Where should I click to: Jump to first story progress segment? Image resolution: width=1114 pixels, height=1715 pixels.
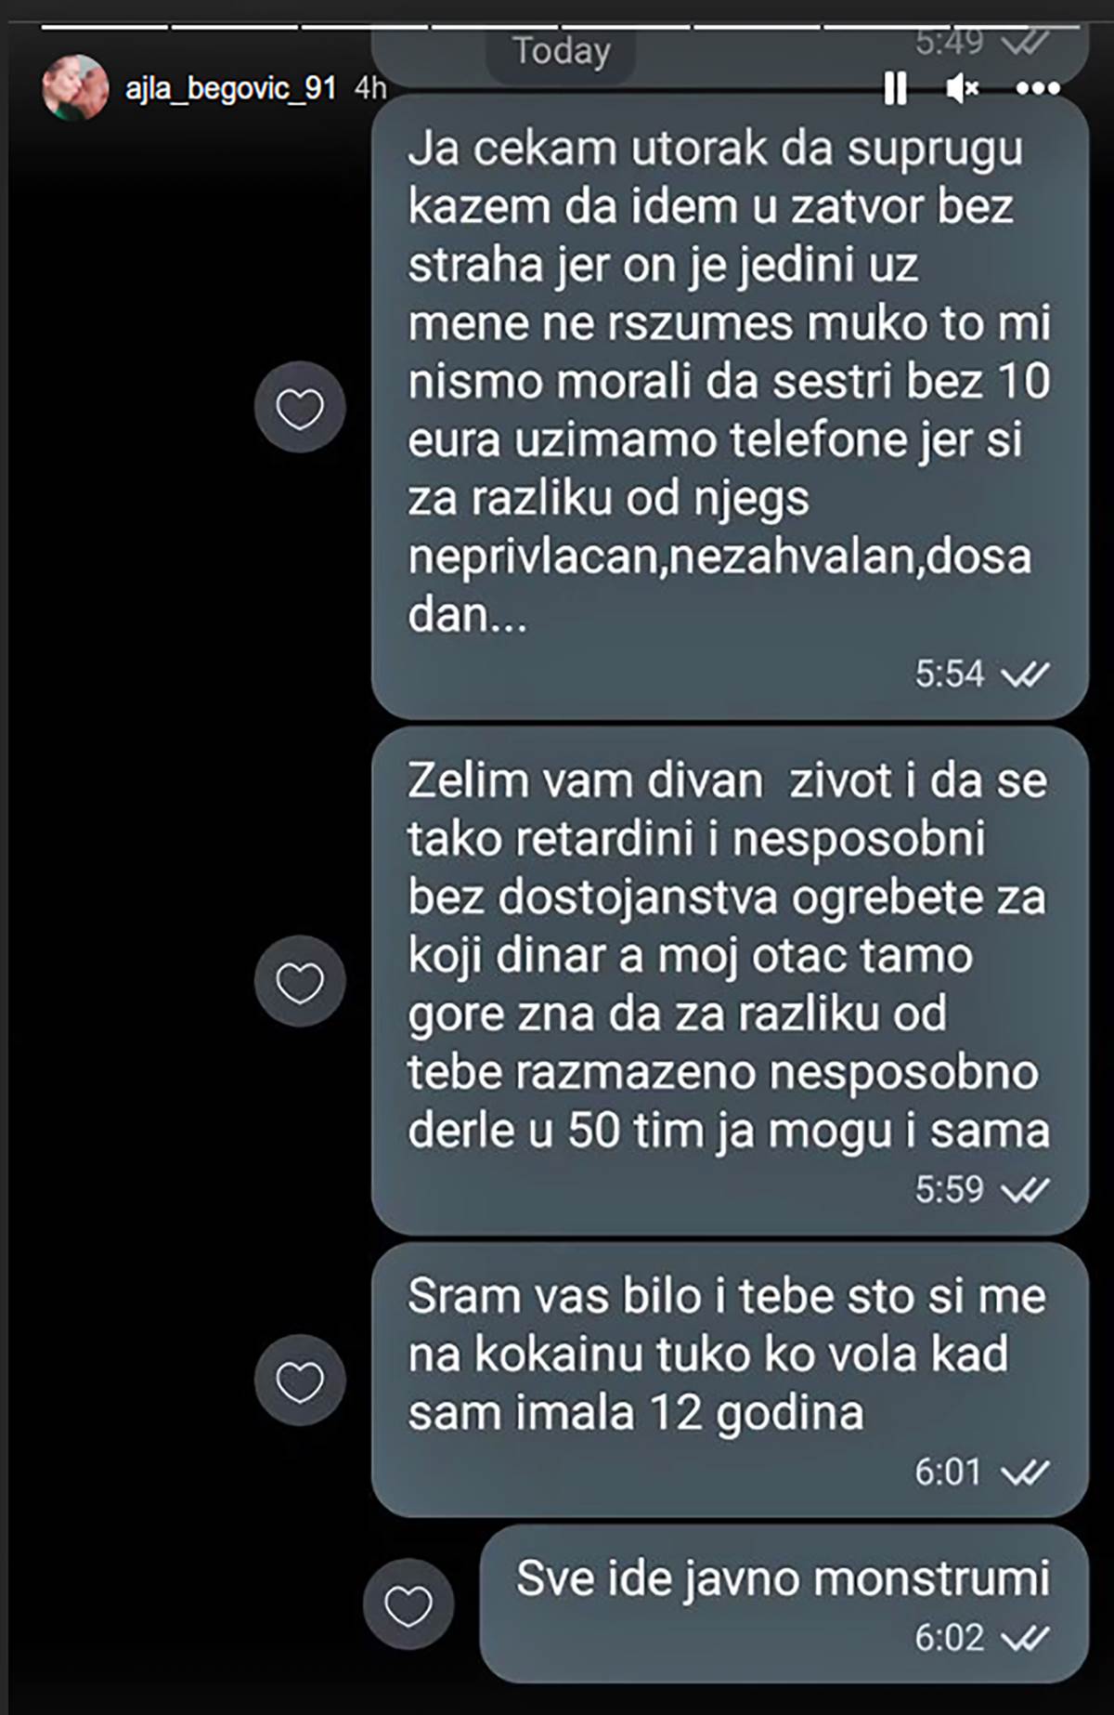coord(104,28)
